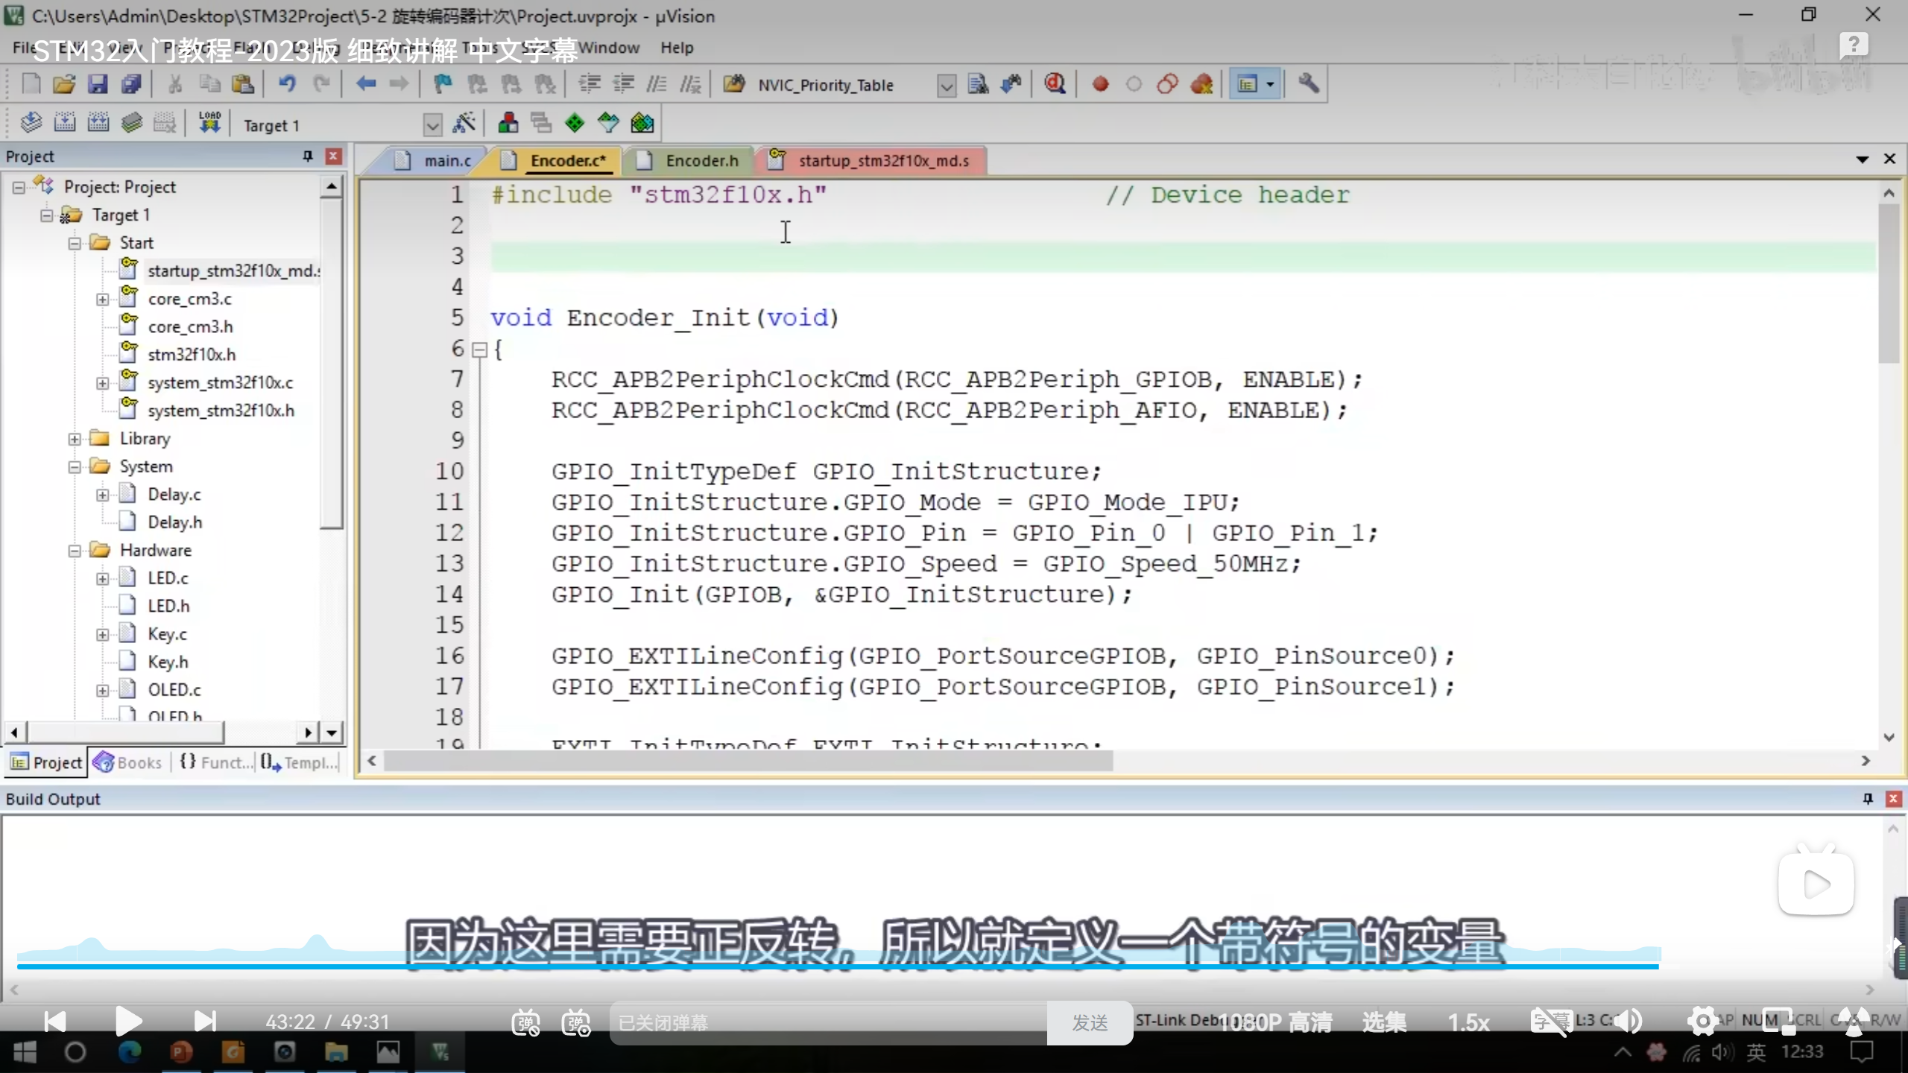
Task: Insert breakpoint using red dot icon
Action: point(1100,84)
